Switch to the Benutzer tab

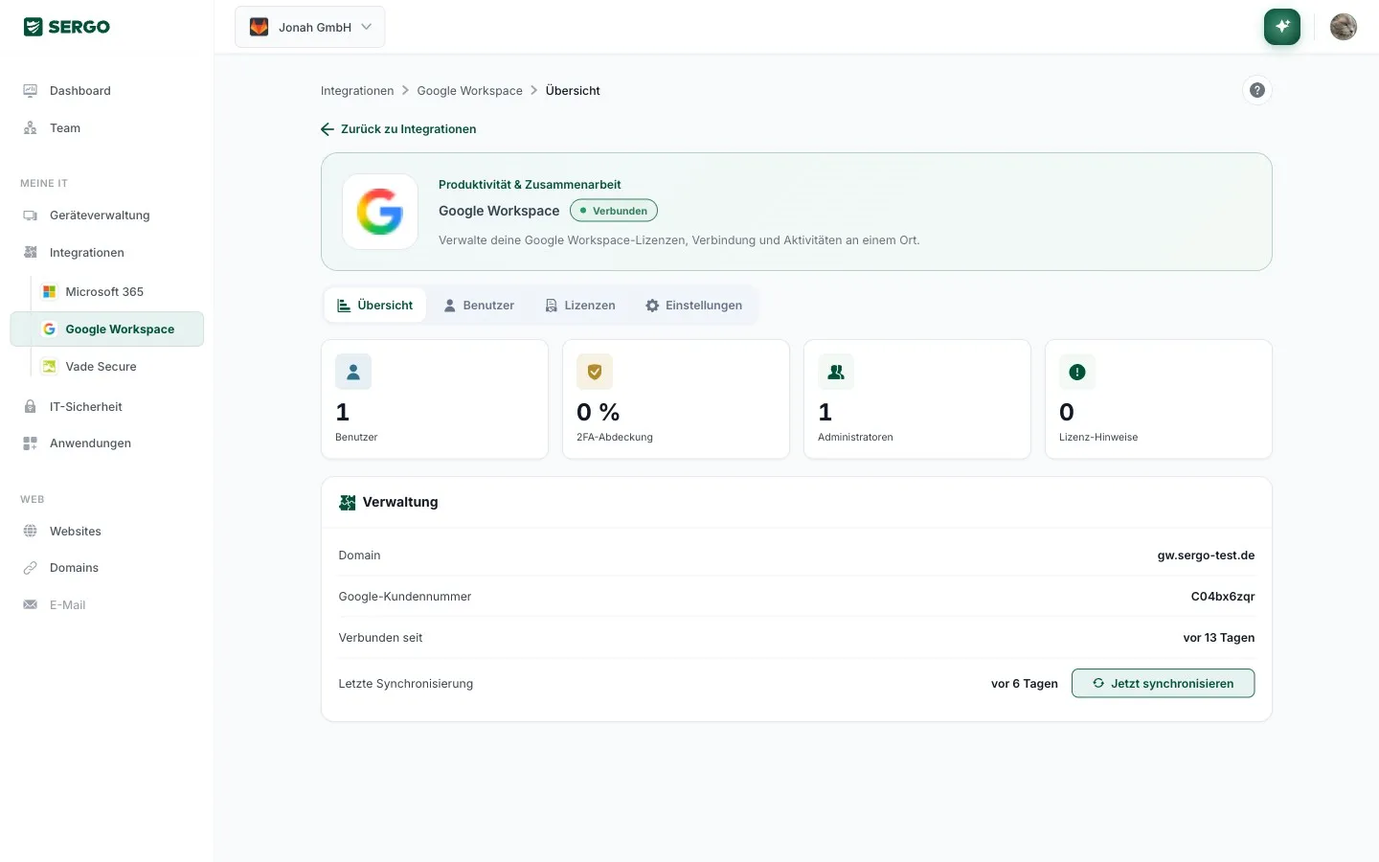coord(479,306)
